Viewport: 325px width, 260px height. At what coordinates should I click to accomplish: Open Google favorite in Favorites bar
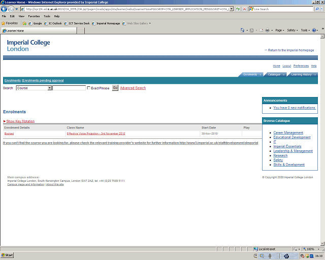pos(36,23)
